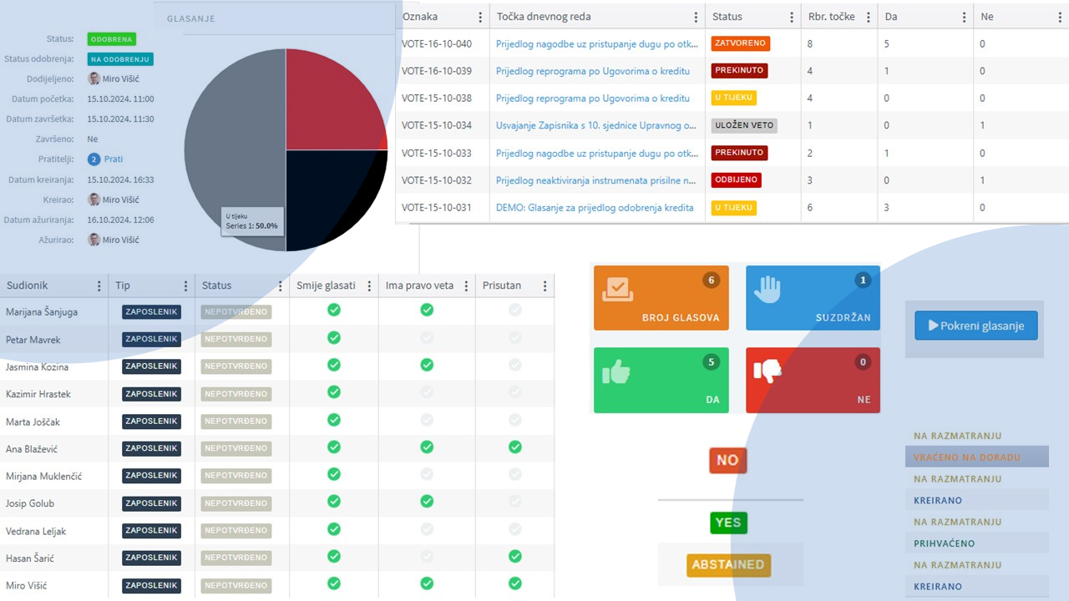
Task: Open VOTE-16-10-040 agenda item link
Action: pyautogui.click(x=597, y=43)
